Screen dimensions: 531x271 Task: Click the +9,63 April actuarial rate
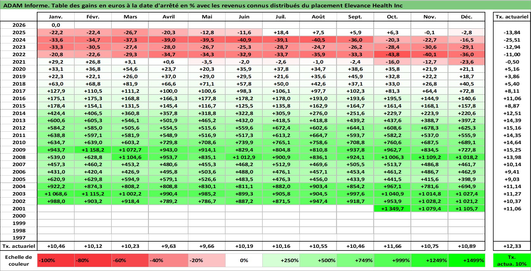click(168, 246)
